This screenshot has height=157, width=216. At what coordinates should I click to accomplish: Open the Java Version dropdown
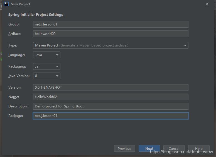point(47,76)
